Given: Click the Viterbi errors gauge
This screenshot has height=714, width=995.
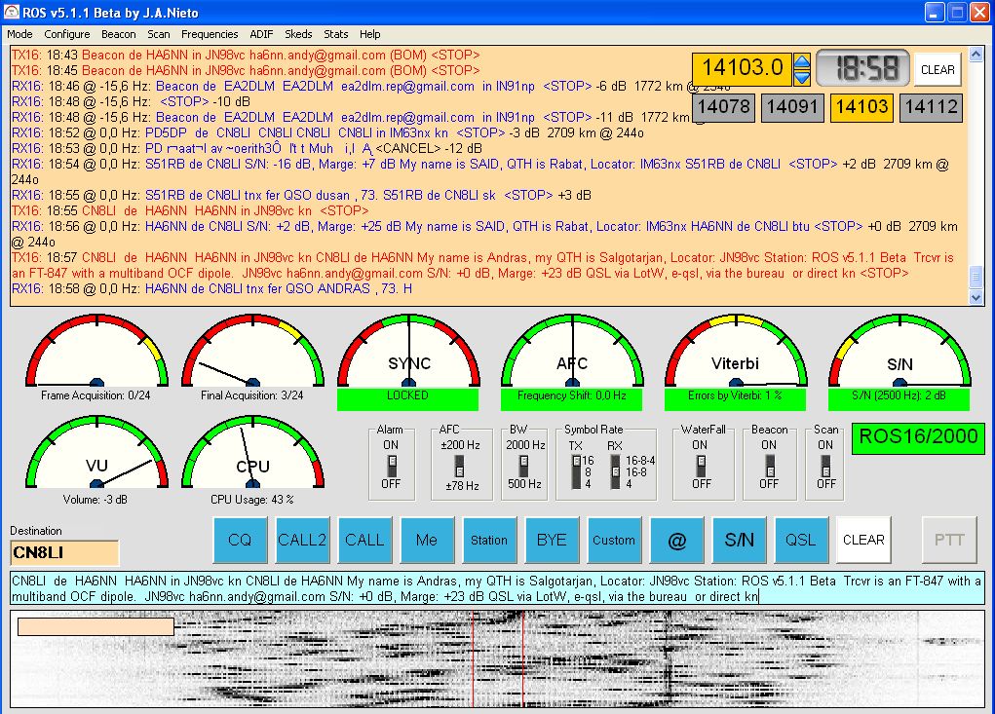Looking at the screenshot, I should [x=736, y=352].
